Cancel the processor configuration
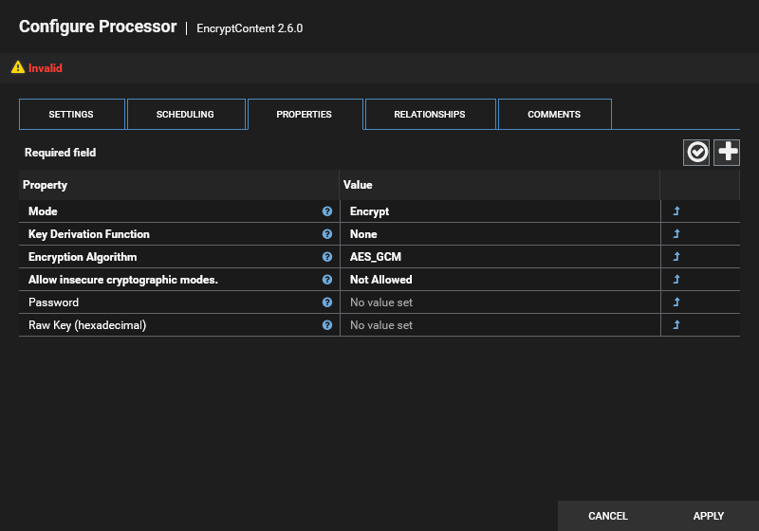This screenshot has width=759, height=531. point(608,516)
